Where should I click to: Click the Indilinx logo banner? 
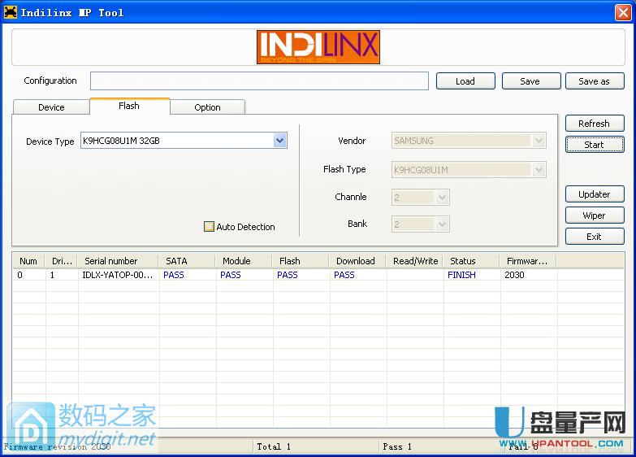318,47
